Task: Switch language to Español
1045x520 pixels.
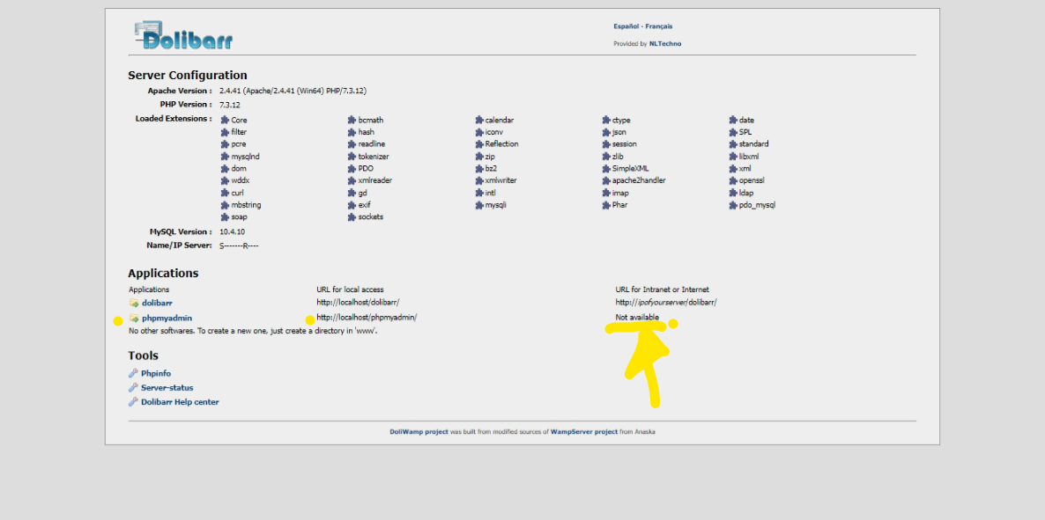Action: [626, 26]
